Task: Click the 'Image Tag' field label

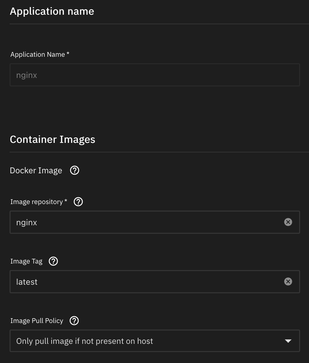Action: [x=26, y=261]
